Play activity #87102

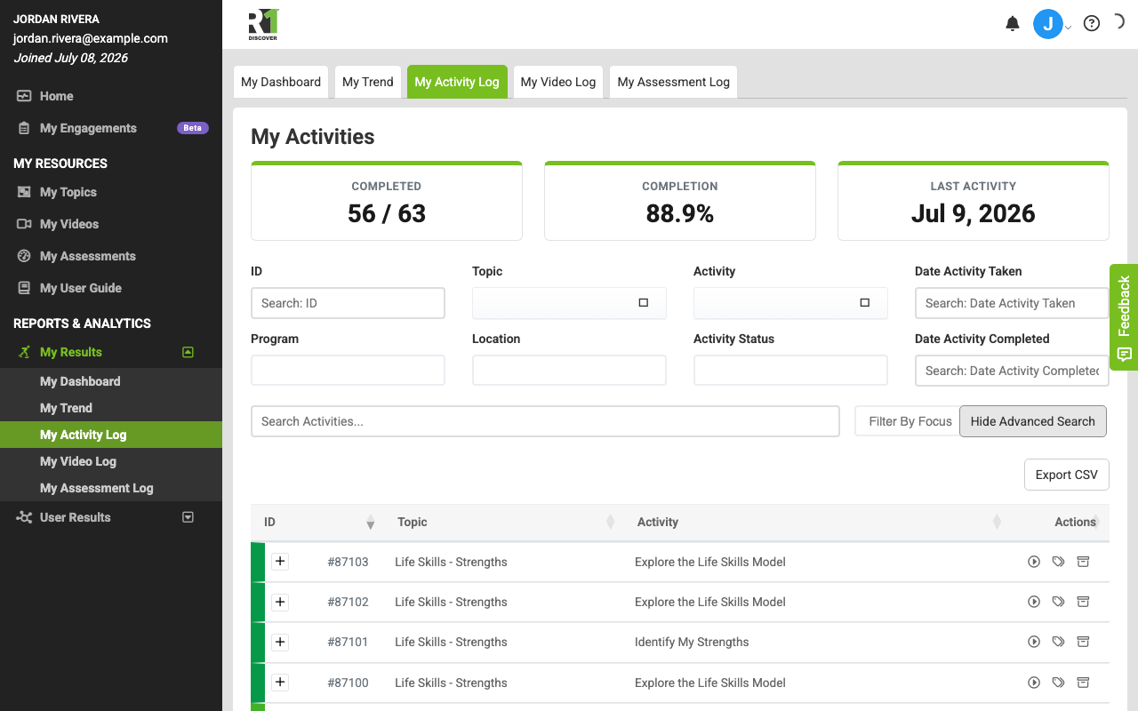[x=1034, y=602]
